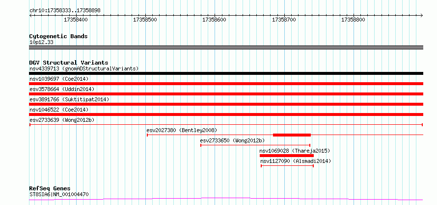This screenshot has height=205, width=437.
Task: Click the 10p12.33 band label
Action: coord(41,43)
